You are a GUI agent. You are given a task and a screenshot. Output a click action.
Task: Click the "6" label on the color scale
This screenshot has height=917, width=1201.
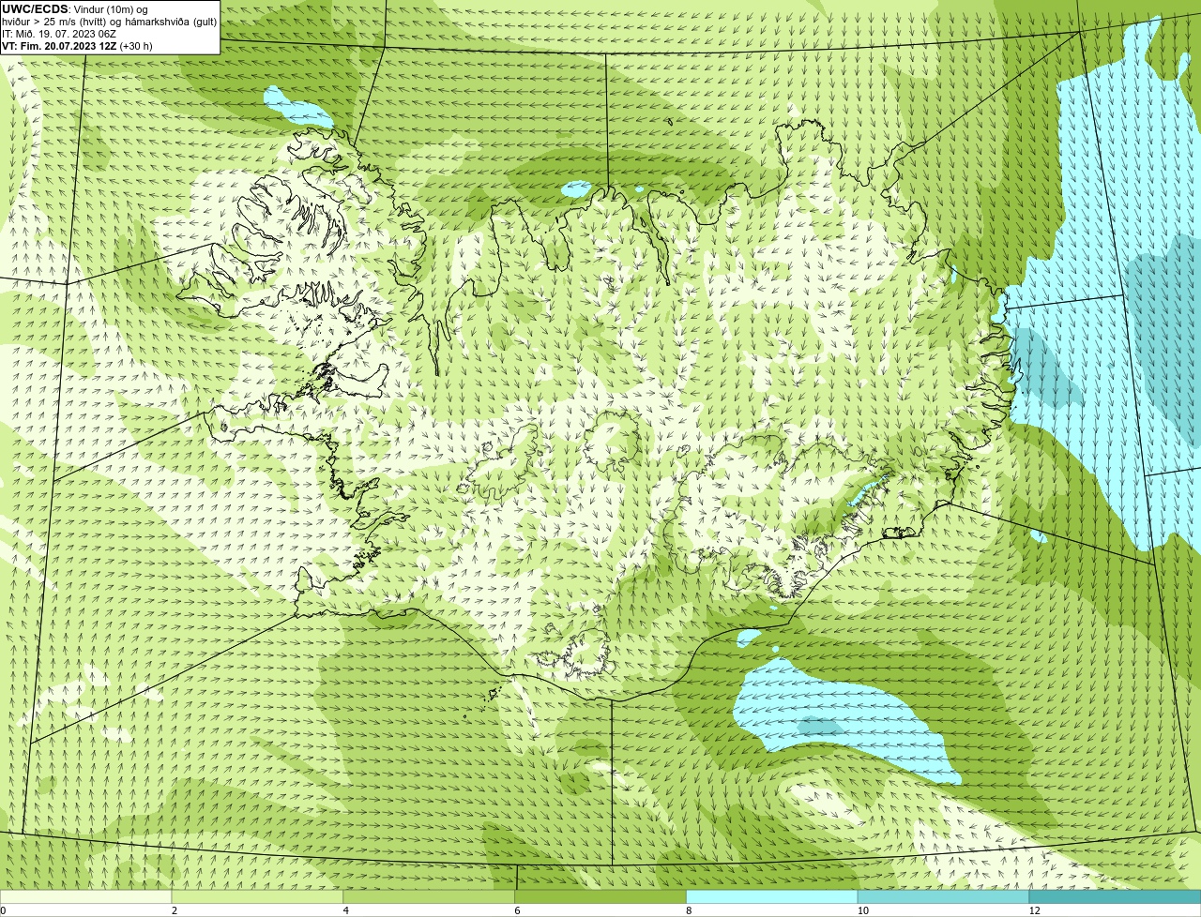[517, 910]
